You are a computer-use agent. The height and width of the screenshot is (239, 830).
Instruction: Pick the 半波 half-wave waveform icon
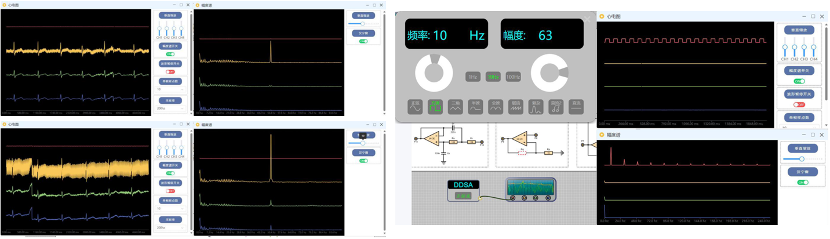(475, 106)
